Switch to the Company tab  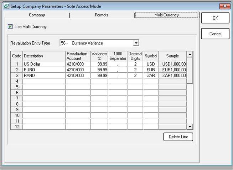(x=37, y=15)
